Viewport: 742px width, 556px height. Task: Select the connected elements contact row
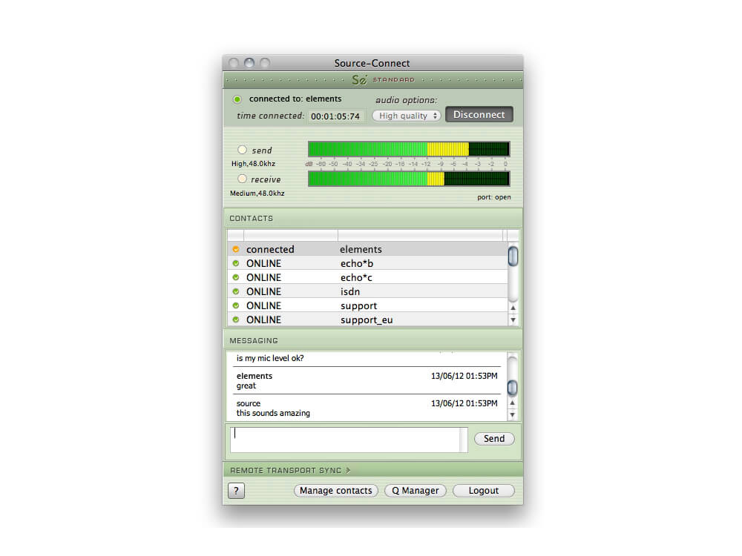pos(368,249)
